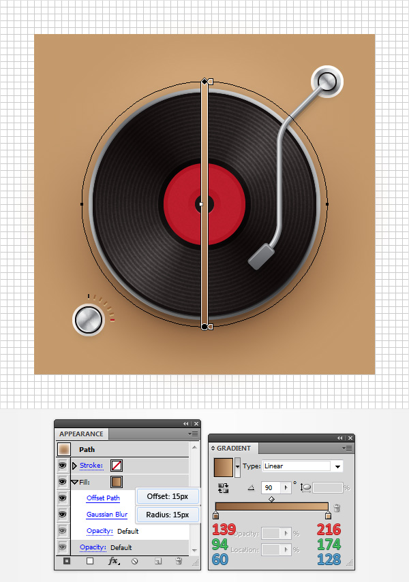Viewport: 409px width, 582px height.
Task: Click the top anchor point of the vertical path
Action: tap(204, 81)
